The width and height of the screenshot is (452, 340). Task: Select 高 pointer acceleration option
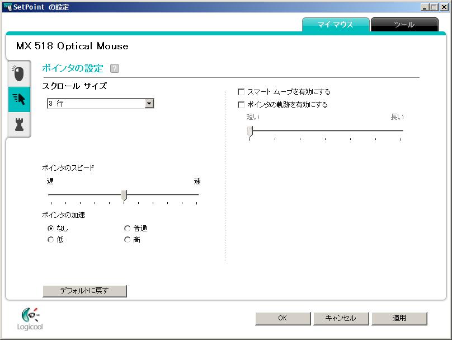128,240
